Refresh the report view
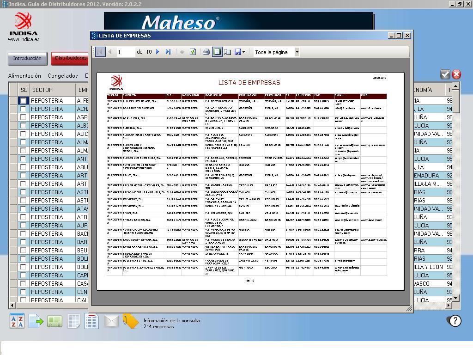Screen dimensions: 473x355 pos(193,52)
